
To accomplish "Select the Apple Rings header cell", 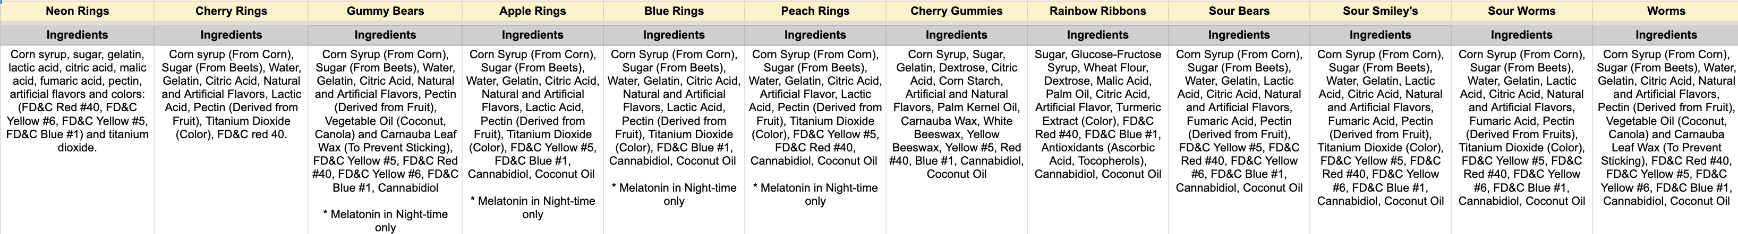I will click(532, 11).
